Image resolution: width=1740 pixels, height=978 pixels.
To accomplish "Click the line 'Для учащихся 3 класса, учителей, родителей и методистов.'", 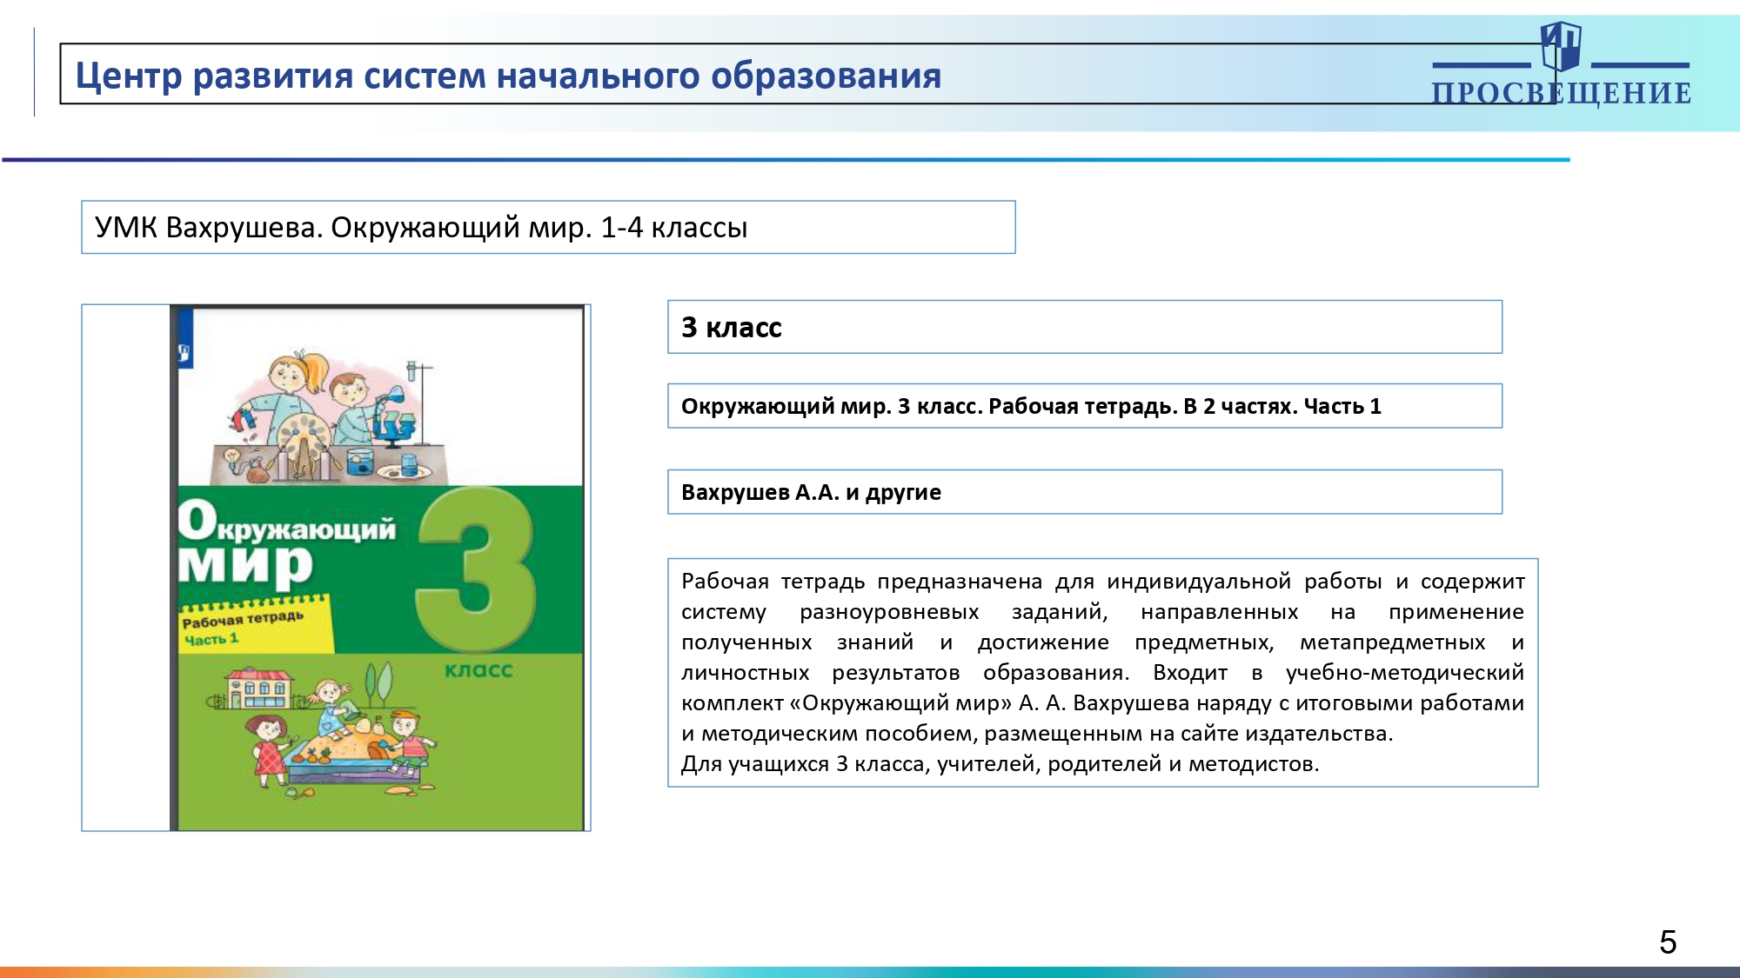I will (x=1000, y=764).
